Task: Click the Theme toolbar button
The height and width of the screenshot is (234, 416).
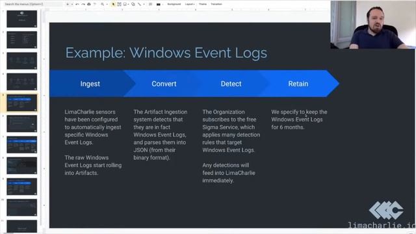Action: coord(203,5)
